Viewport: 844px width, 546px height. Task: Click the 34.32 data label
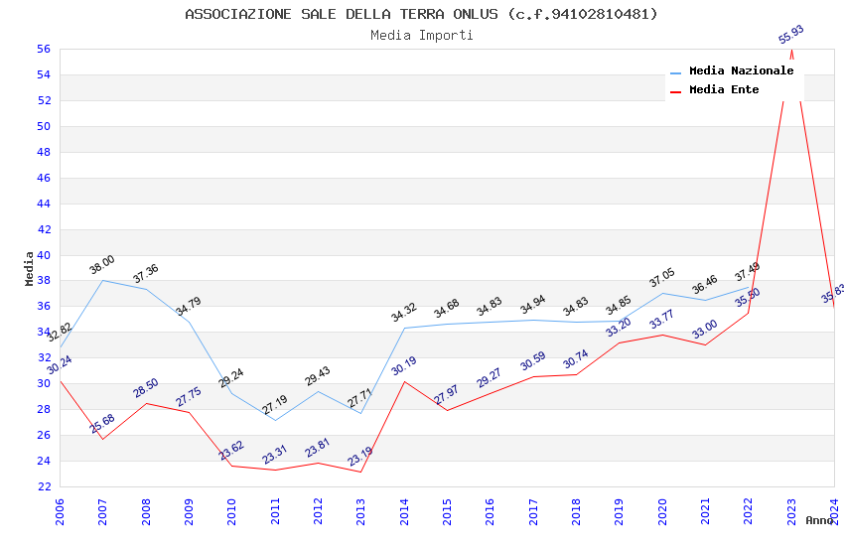coord(404,313)
